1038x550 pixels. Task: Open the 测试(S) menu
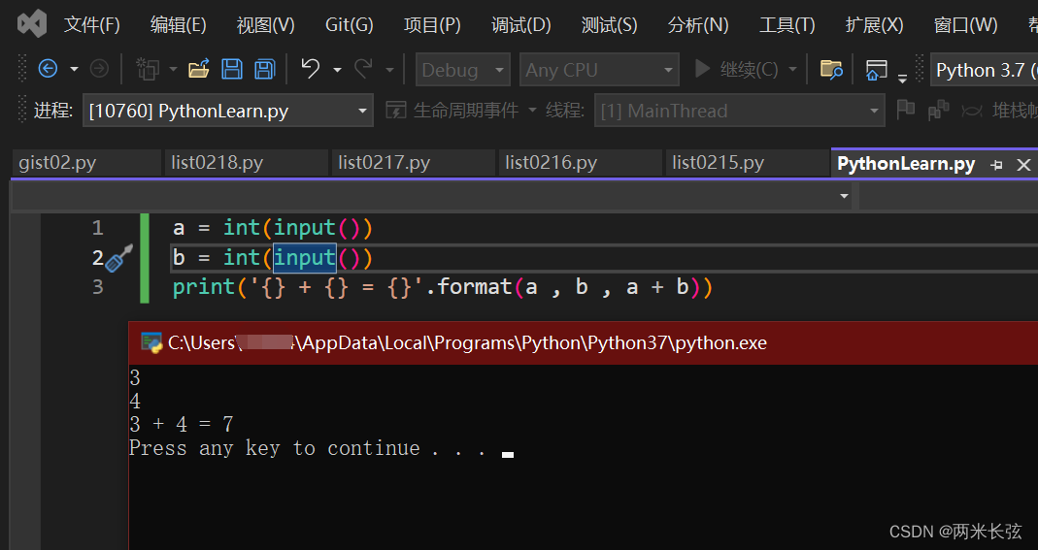609,25
